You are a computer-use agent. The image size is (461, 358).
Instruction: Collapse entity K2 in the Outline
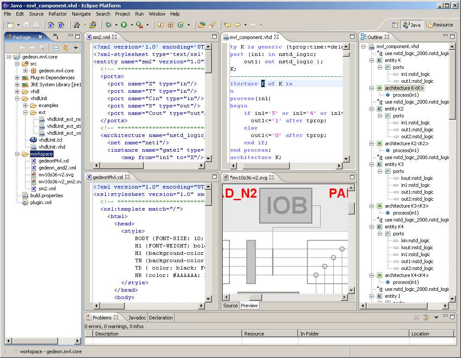pos(372,109)
